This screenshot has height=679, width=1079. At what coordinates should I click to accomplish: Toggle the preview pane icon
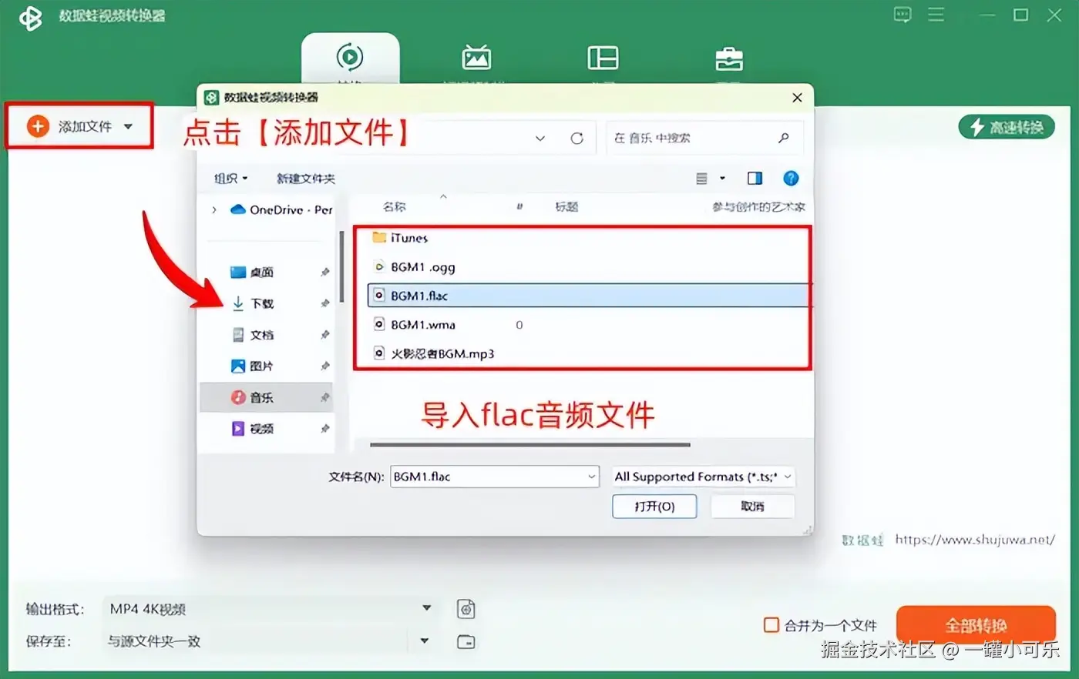[755, 179]
